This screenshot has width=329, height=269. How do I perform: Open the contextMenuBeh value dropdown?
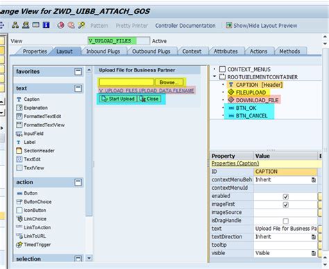coord(314,180)
